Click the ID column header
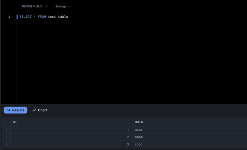 click(x=71, y=122)
